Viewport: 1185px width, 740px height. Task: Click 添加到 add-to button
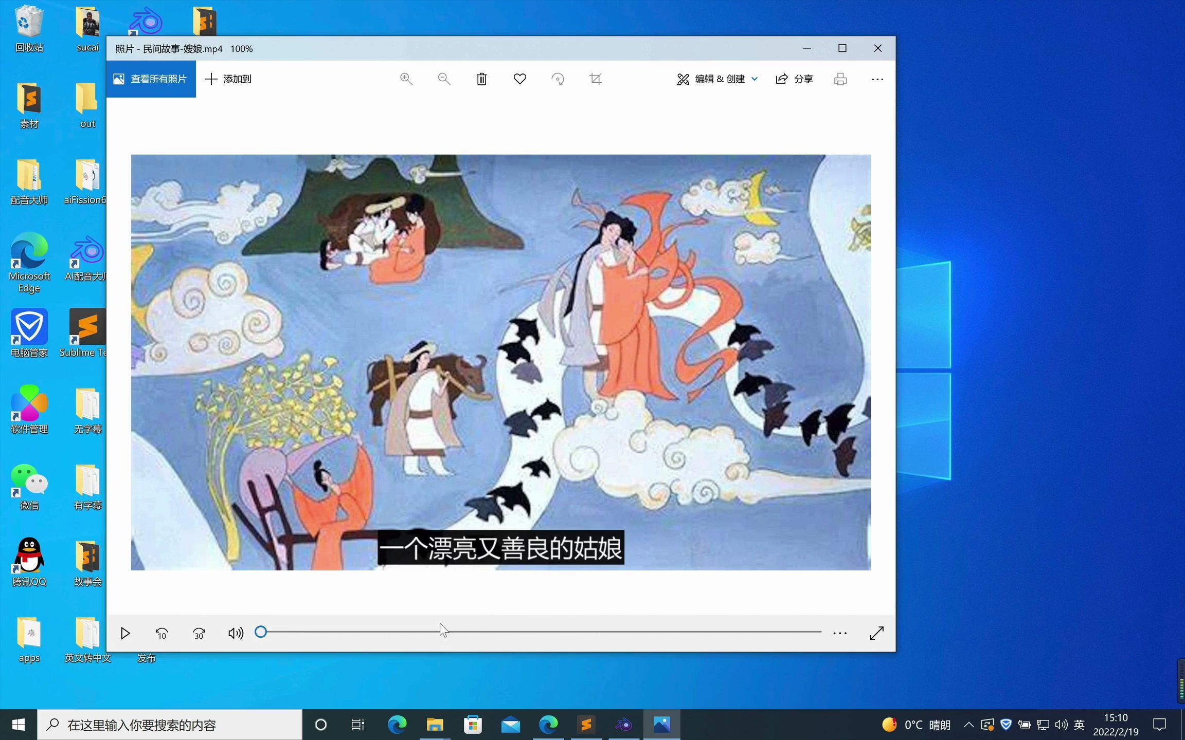[229, 79]
